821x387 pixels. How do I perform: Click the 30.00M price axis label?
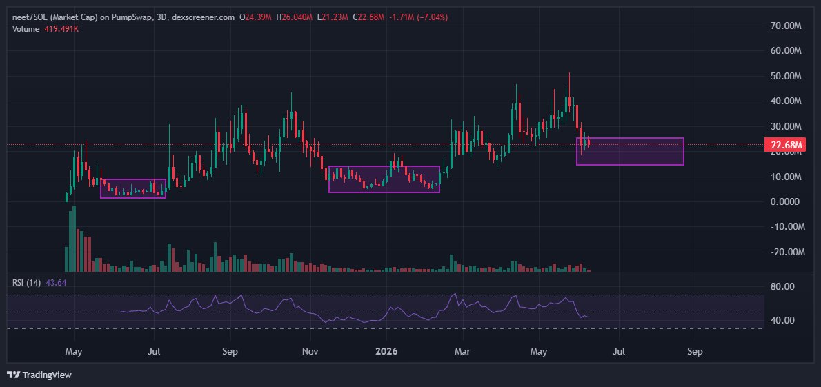pyautogui.click(x=787, y=126)
